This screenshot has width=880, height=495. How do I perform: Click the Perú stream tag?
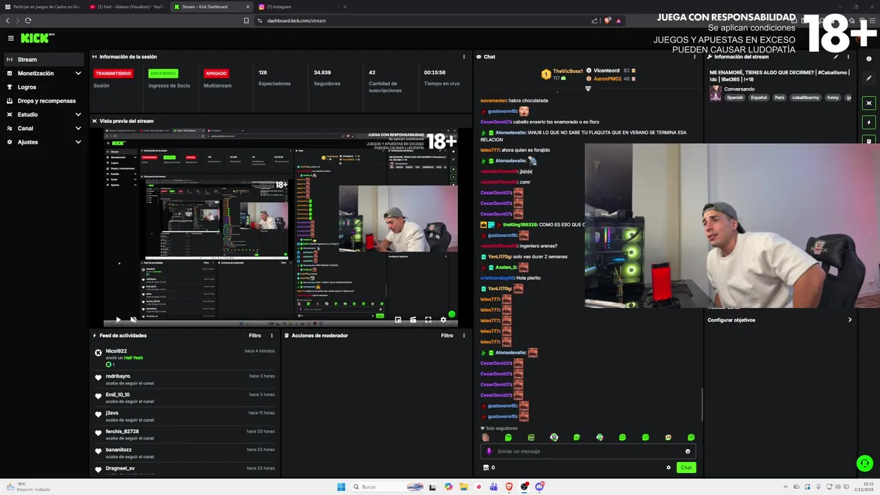780,98
